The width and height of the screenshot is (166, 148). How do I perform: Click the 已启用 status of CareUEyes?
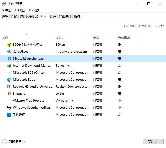click(x=97, y=52)
